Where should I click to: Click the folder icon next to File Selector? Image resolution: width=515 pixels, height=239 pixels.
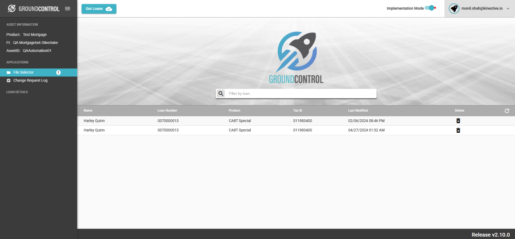(x=9, y=72)
